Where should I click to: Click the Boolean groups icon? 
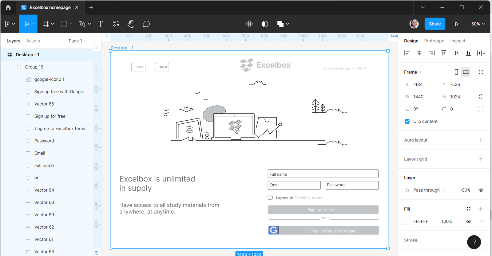point(280,24)
